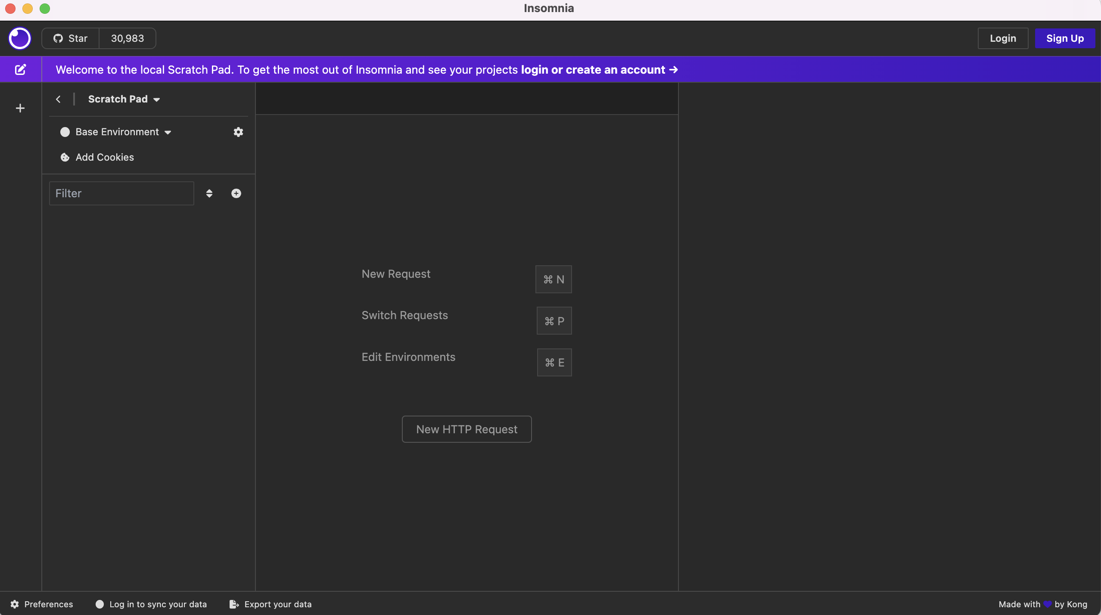Click the heart icon in Made with by Kong
Screen dimensions: 1101x615
[x=1048, y=604]
